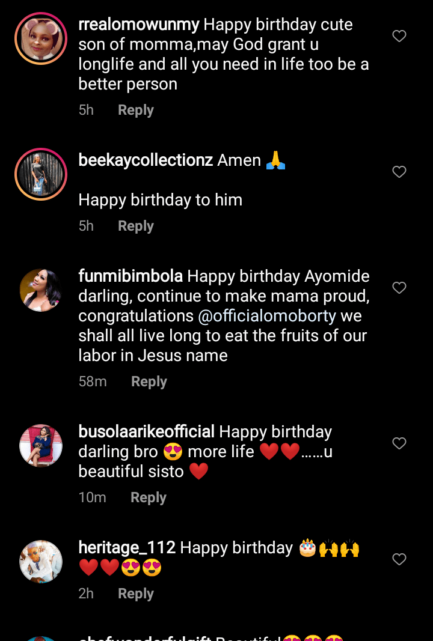Like rrealomowunmy's birthday comment

[399, 36]
